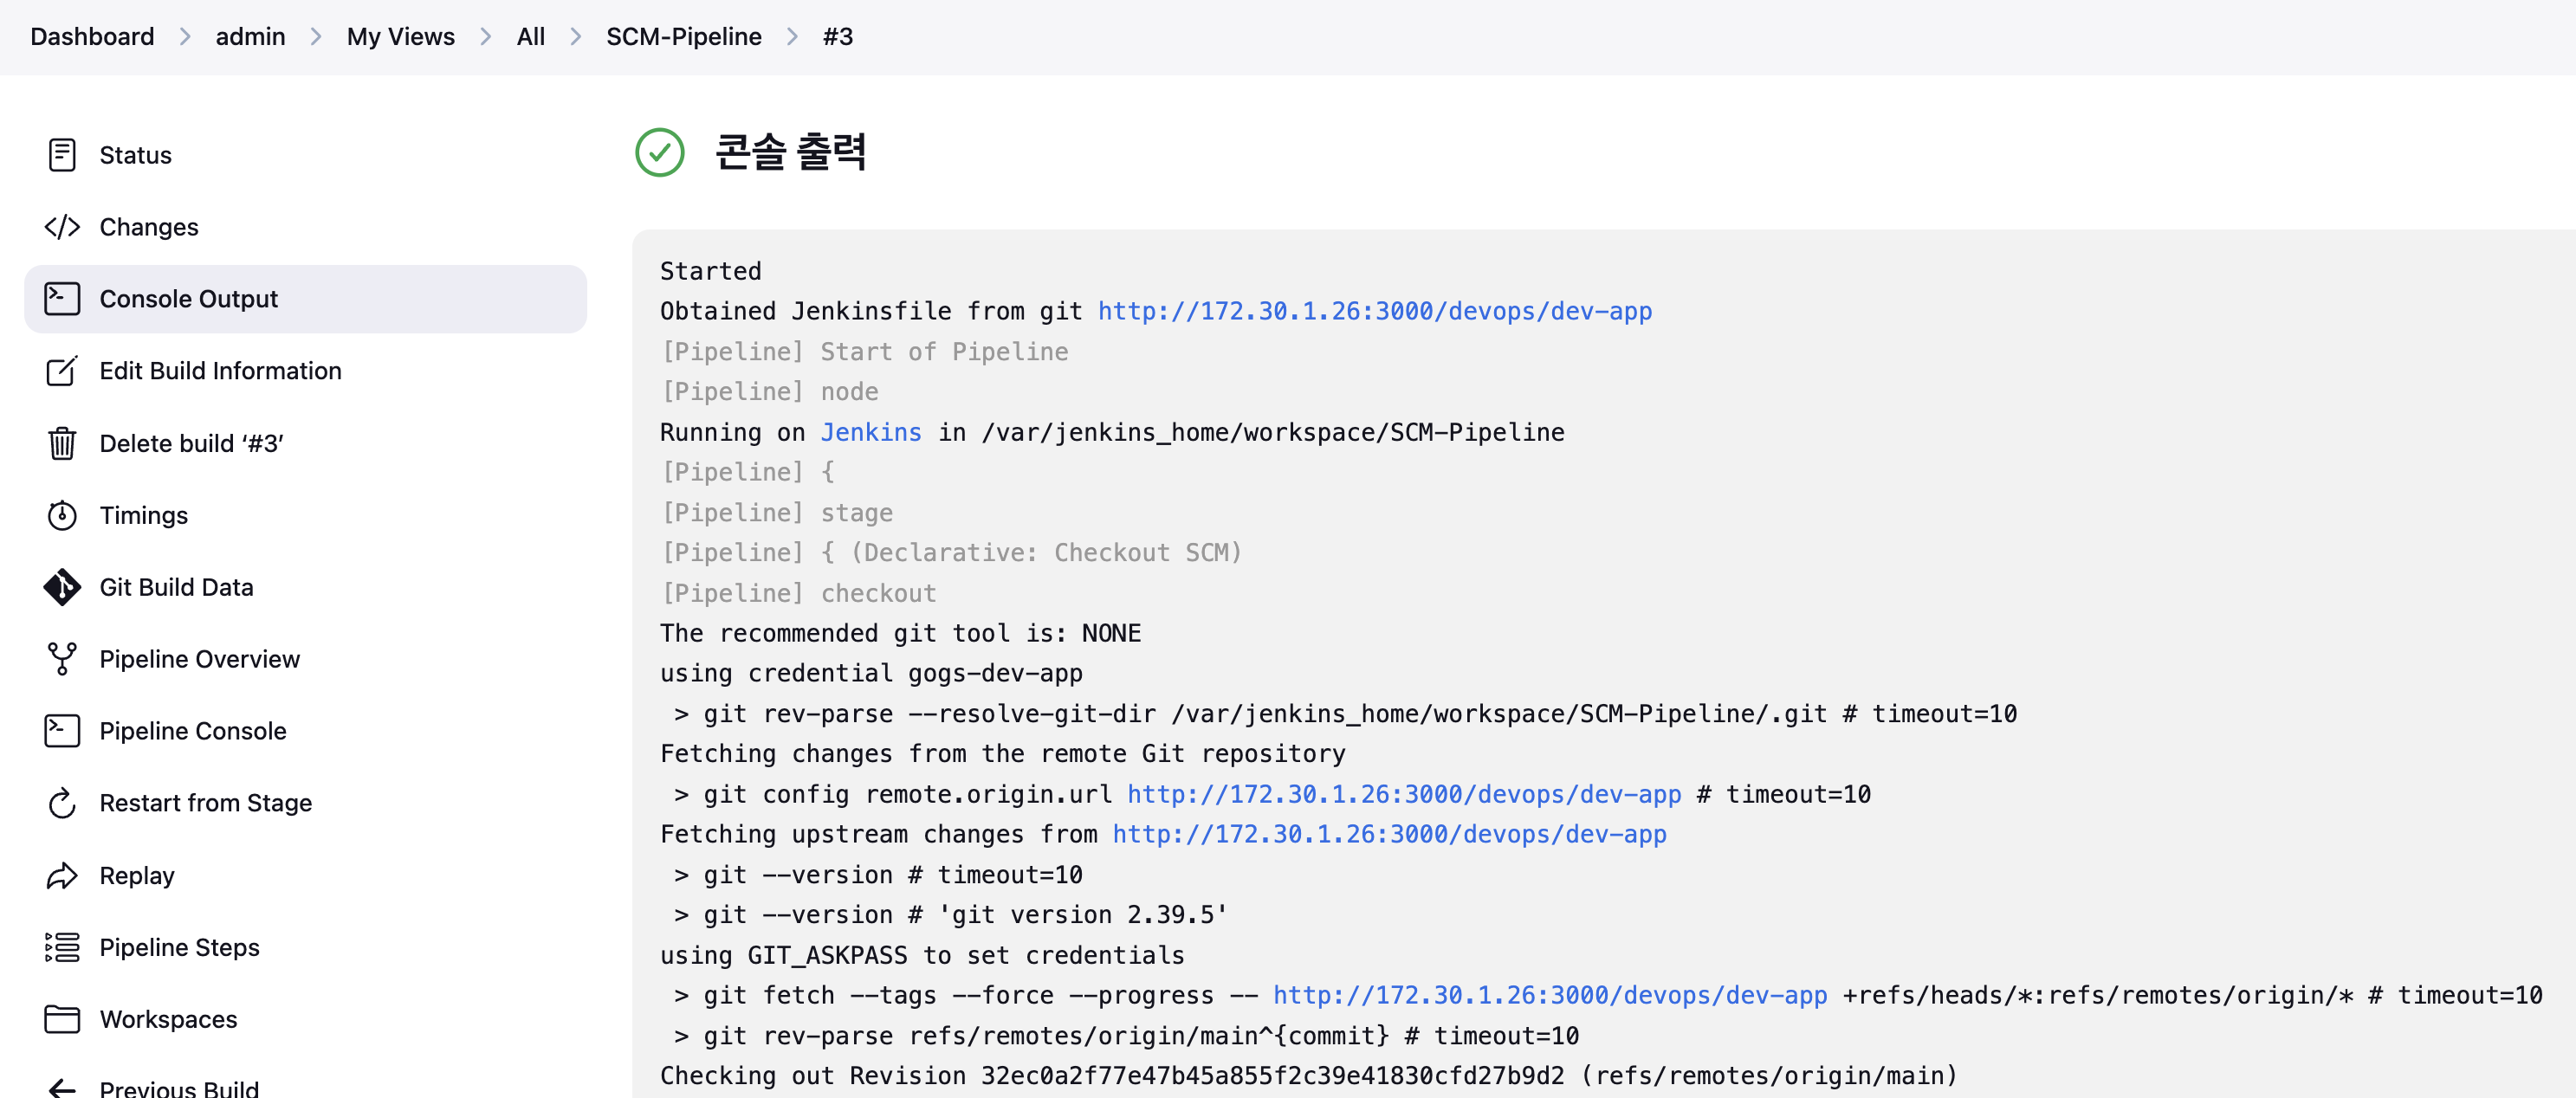2576x1098 pixels.
Task: Open Edit Build Information menu item
Action: [x=220, y=371]
